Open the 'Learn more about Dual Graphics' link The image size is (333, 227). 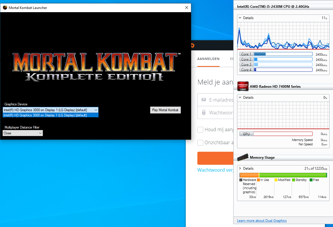[262, 221]
